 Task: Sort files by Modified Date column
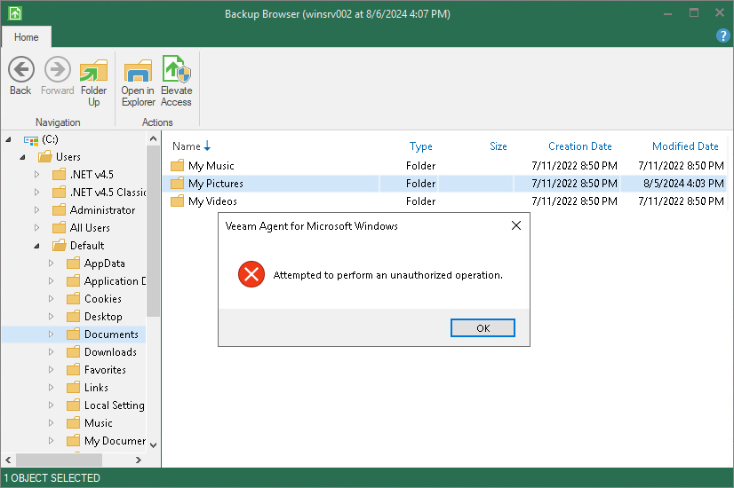(684, 146)
